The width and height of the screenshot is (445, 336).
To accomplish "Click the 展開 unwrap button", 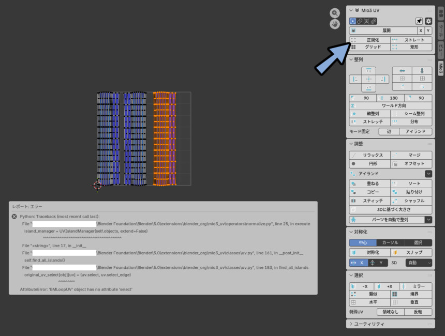I will [x=383, y=30].
